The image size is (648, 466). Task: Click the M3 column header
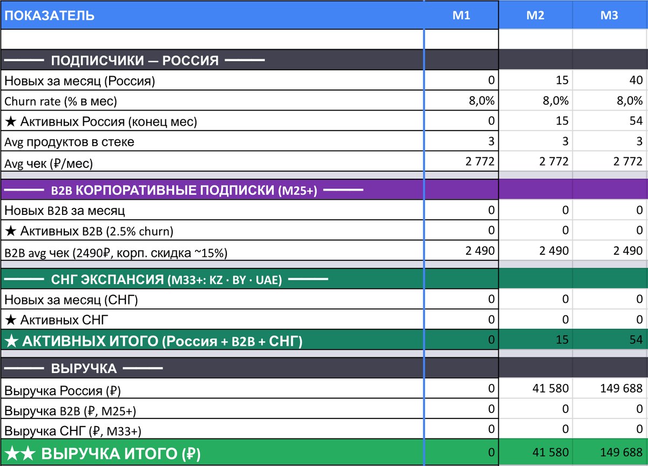(610, 15)
